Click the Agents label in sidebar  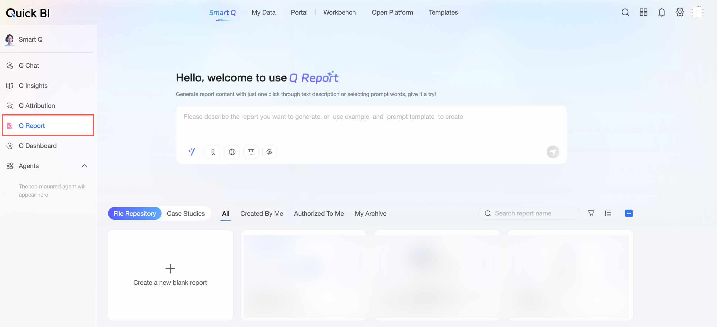tap(29, 166)
